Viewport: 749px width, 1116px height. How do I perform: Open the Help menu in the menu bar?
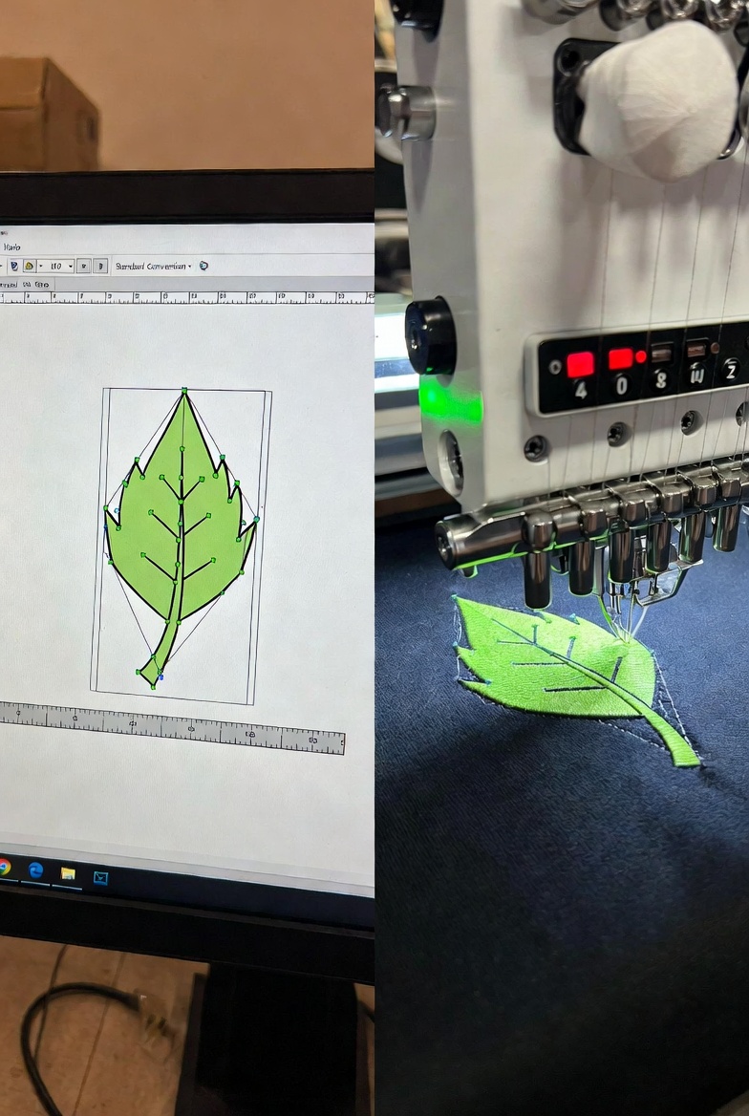11,247
